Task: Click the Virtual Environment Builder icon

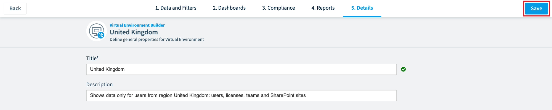Action: point(97,31)
